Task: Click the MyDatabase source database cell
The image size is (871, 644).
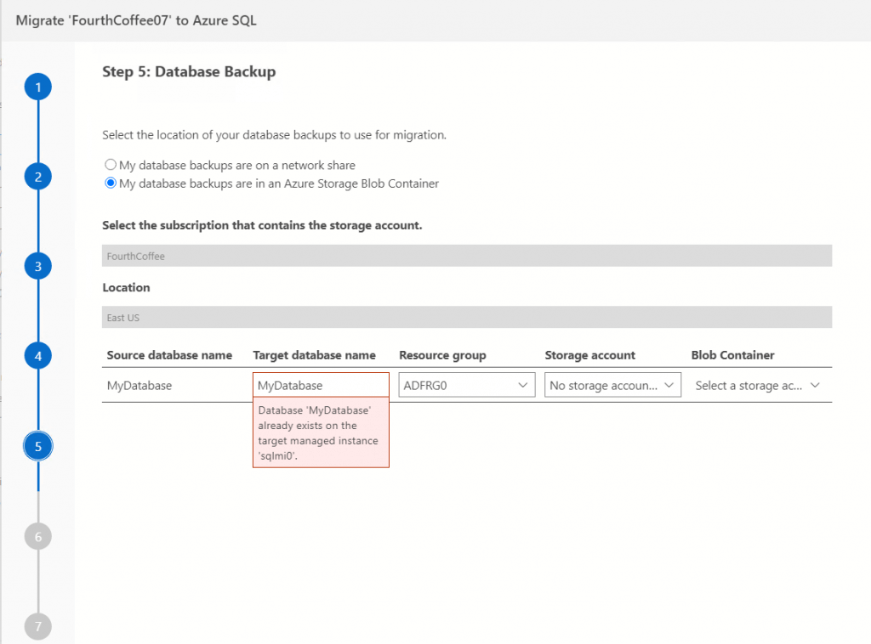Action: 139,386
